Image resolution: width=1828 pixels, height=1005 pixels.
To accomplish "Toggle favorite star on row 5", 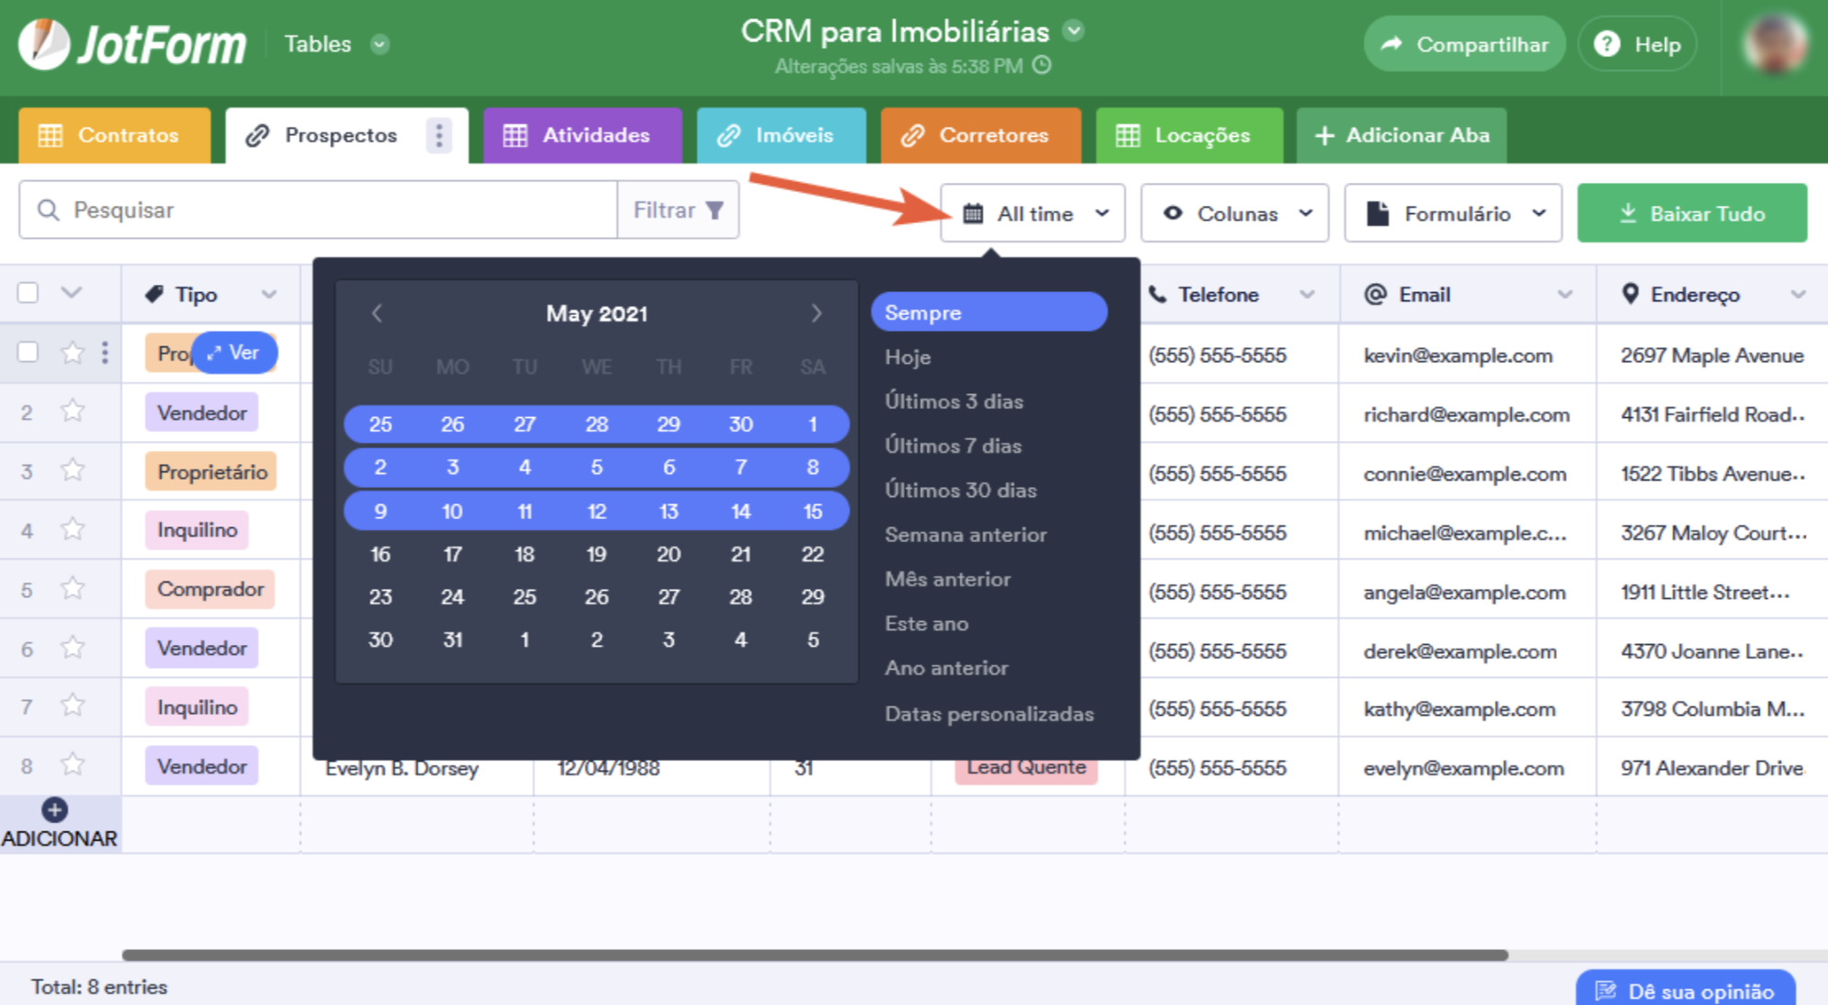I will coord(73,589).
